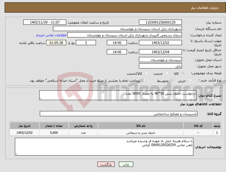Click the table cell جدول بتنی و سیمانی
Image resolution: width=226 pixels, height=172 pixels.
(141, 133)
